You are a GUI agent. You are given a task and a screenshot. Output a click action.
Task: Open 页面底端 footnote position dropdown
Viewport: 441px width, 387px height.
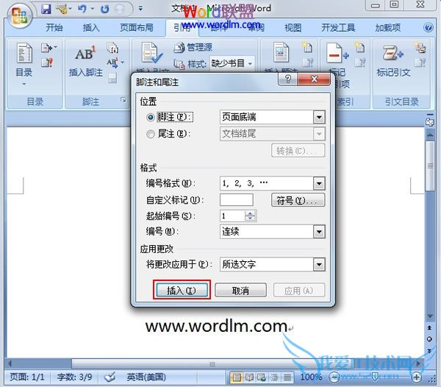coord(319,117)
